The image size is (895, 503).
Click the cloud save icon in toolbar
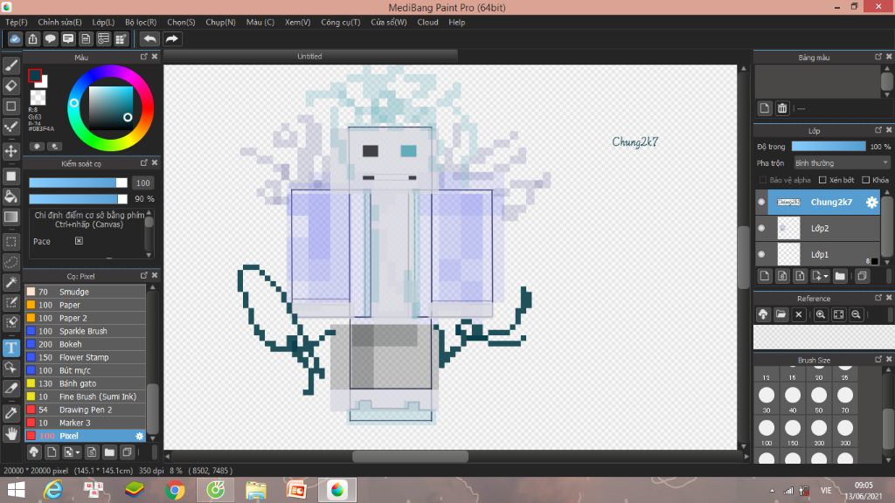15,38
